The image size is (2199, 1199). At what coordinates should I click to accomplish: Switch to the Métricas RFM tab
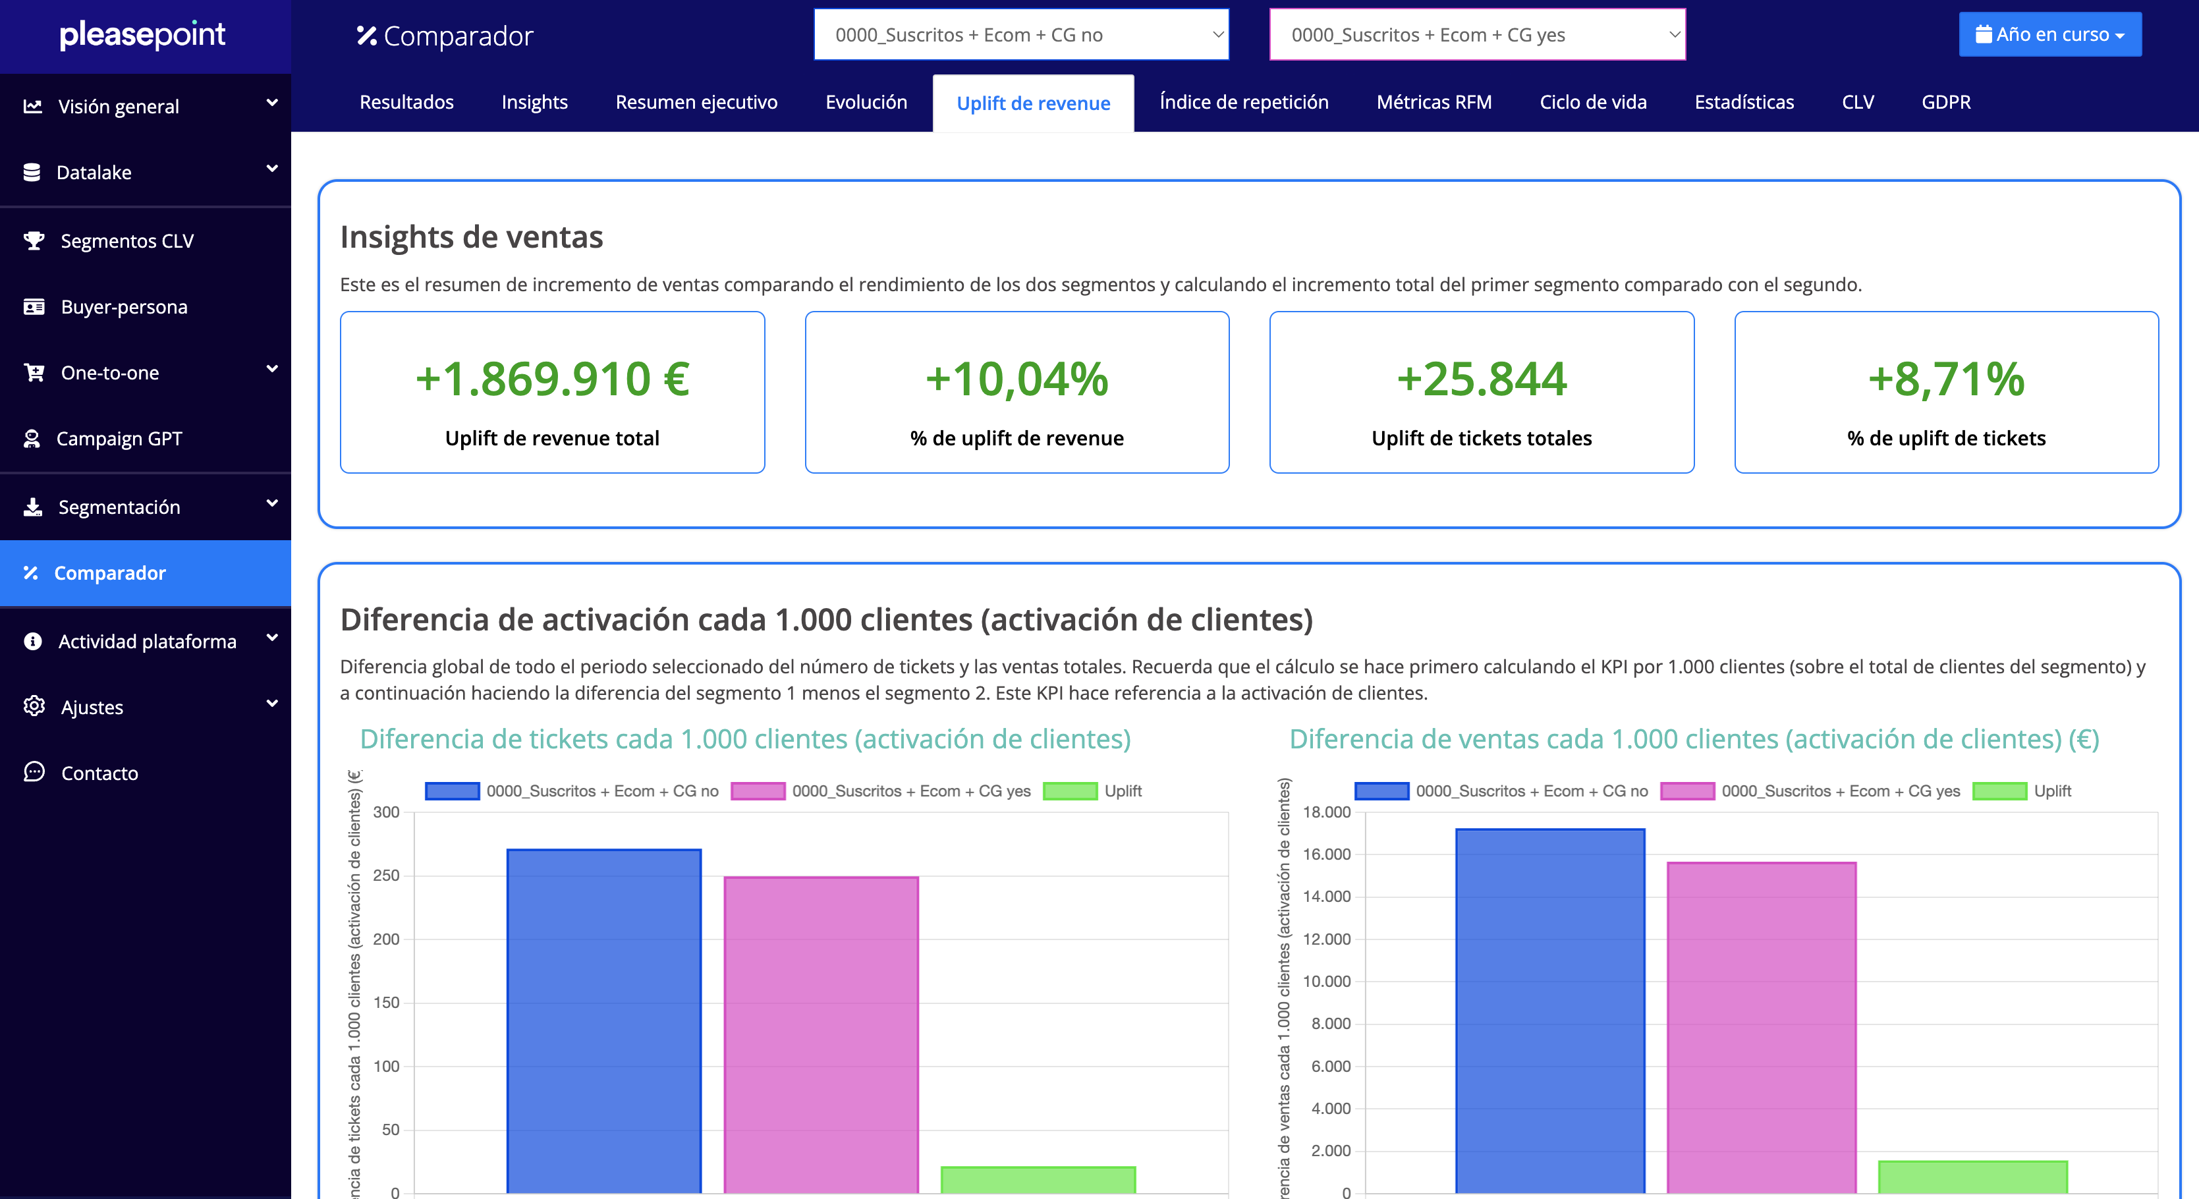click(1434, 102)
